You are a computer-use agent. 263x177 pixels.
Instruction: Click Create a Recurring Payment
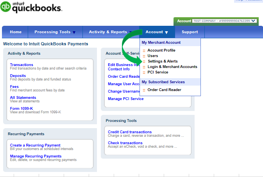pyautogui.click(x=35, y=145)
